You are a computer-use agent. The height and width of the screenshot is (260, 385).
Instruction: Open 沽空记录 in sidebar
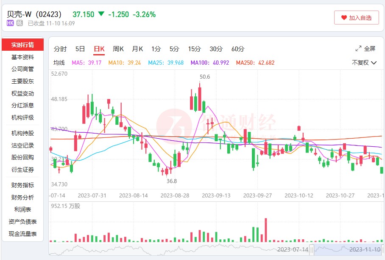coord(22,145)
